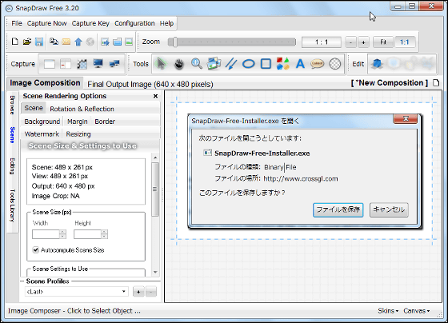This screenshot has width=448, height=323.
Task: Click the export image arrow icon
Action: pyautogui.click(x=105, y=42)
